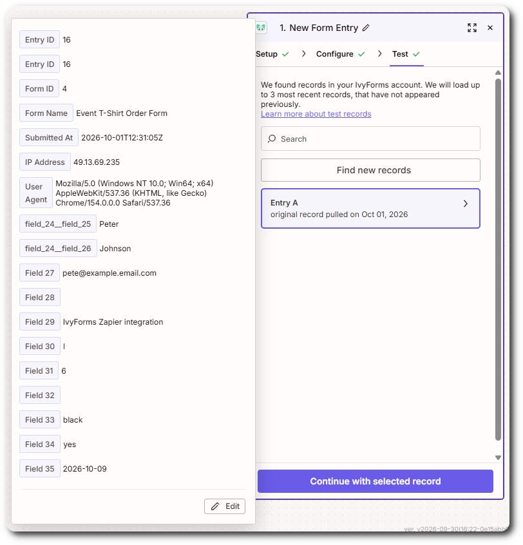Expand the panel with the fullscreen icon
This screenshot has height=545, width=523.
pos(472,28)
